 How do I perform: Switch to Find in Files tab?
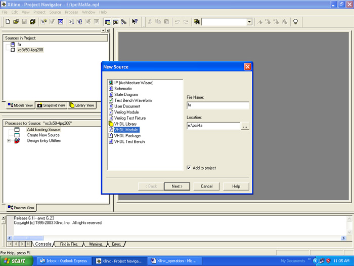pos(69,244)
